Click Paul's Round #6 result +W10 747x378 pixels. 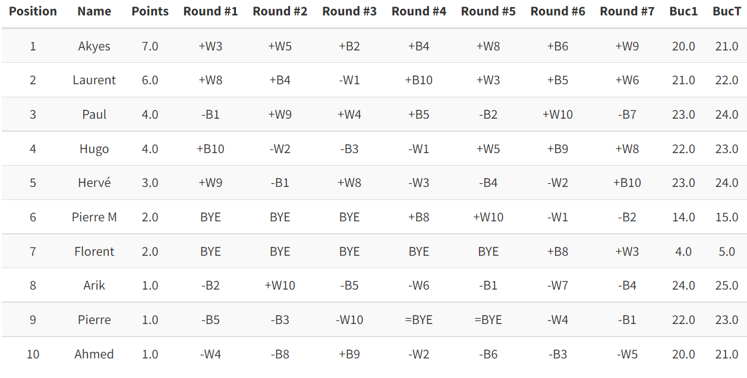557,115
